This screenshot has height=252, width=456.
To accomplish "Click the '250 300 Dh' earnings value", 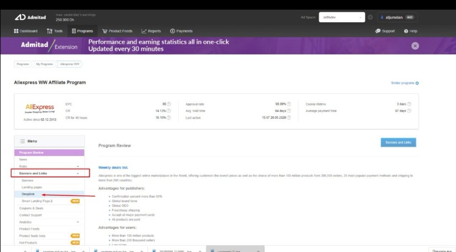I will coord(65,20).
